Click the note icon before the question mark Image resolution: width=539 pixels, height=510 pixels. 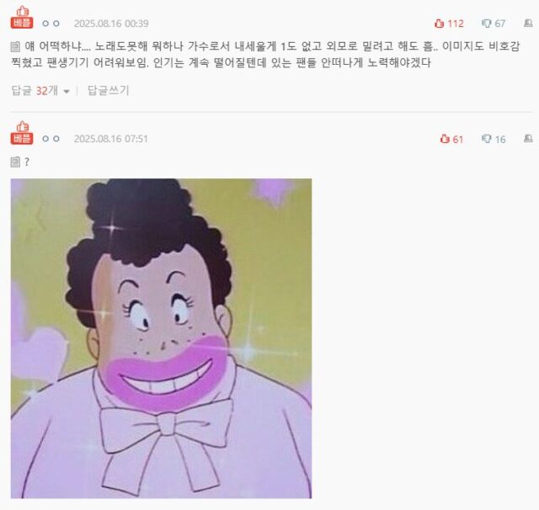[15, 162]
